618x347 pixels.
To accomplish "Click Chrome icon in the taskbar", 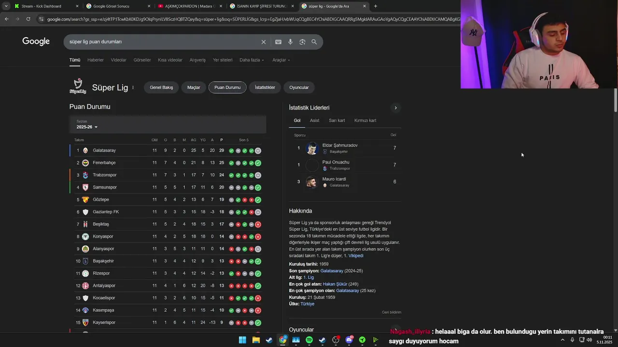I will 282,340.
